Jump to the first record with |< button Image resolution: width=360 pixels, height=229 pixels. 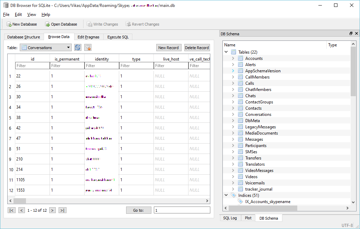(12, 210)
